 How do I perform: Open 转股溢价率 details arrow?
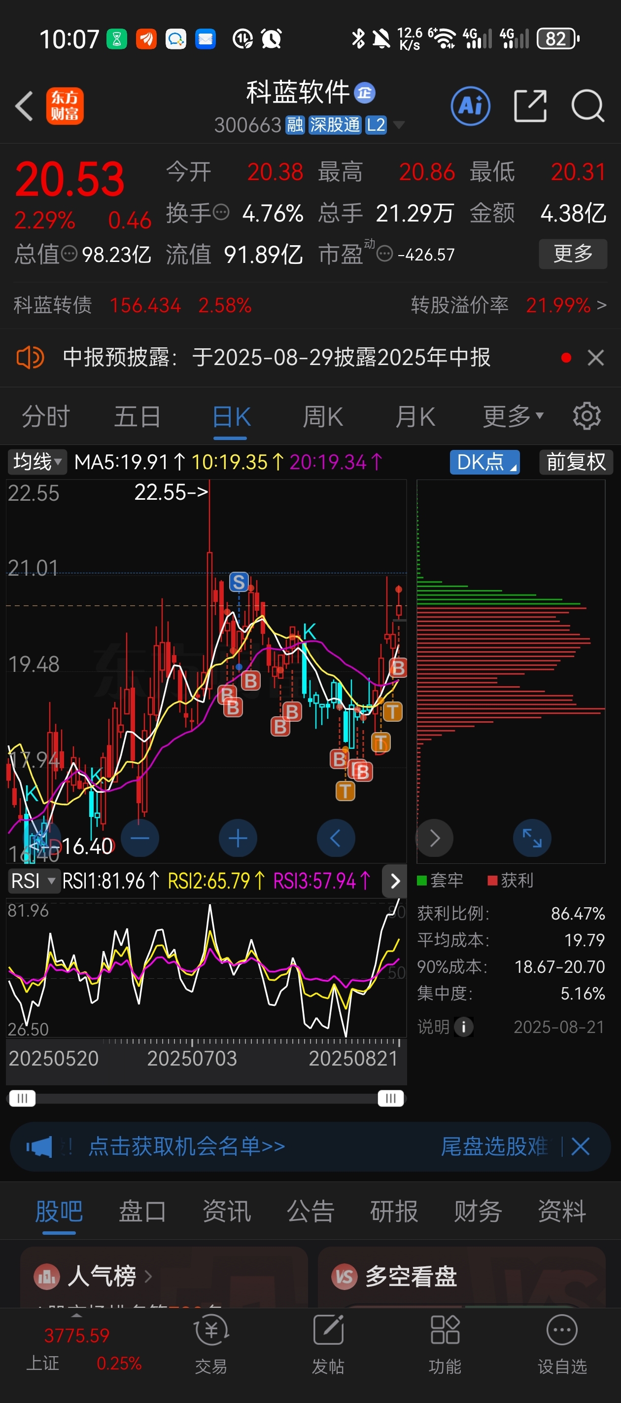pyautogui.click(x=601, y=305)
